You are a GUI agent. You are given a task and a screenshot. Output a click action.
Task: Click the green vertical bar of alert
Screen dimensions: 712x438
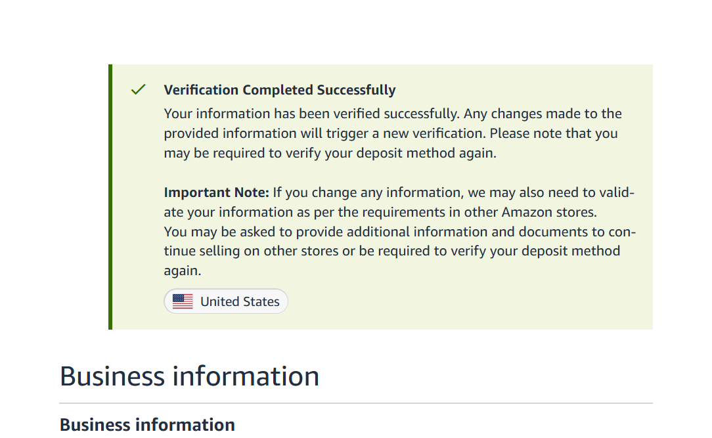(110, 197)
